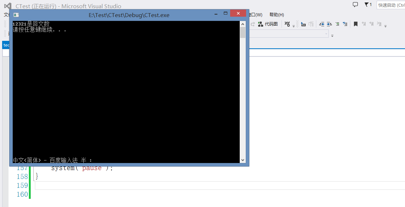Click line number 160 in editor
Image resolution: width=405 pixels, height=207 pixels.
coord(22,194)
